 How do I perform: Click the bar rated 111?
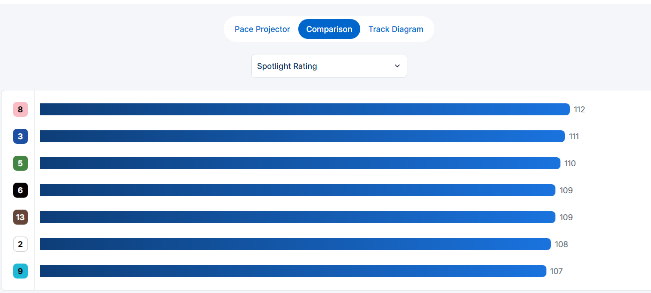click(x=302, y=136)
